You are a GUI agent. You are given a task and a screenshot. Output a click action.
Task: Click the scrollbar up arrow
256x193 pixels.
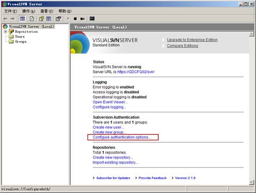pyautogui.click(x=251, y=34)
